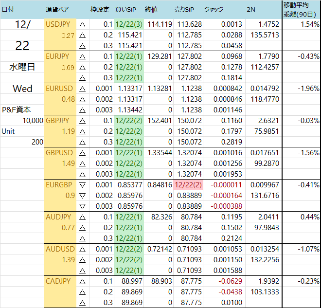Select closing value 129.281
This screenshot has width=321, height=308.
tap(160, 56)
